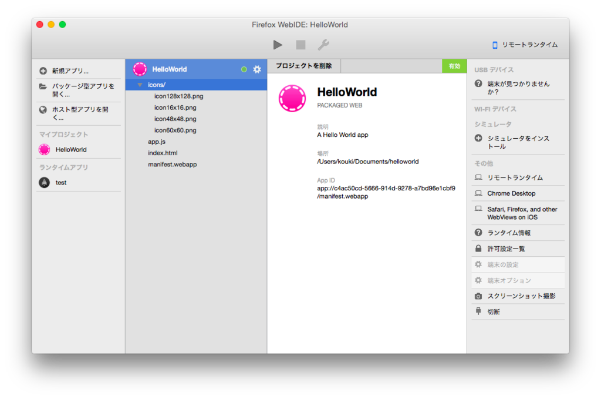Choose スクリーンショット撮影
Screen dimensions: 601x399
521,296
